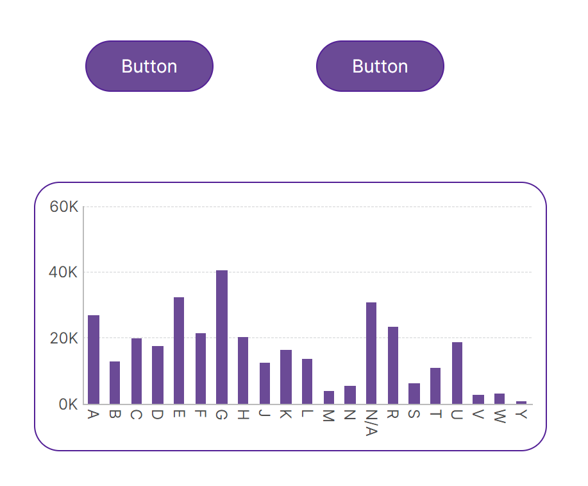Click the bar above label B

tap(115, 383)
